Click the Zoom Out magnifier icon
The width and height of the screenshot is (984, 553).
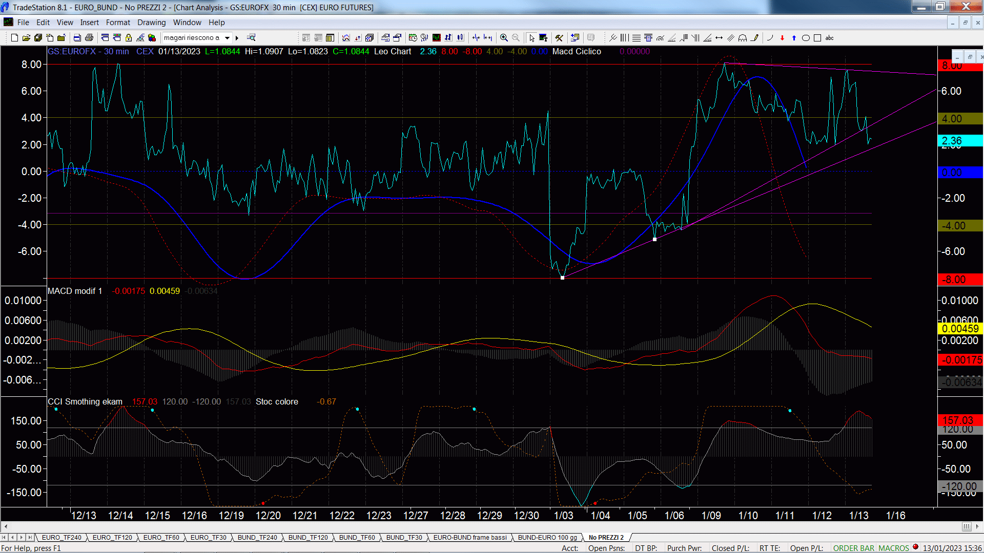516,38
